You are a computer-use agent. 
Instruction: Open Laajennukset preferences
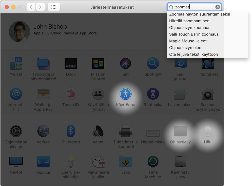click(180, 94)
